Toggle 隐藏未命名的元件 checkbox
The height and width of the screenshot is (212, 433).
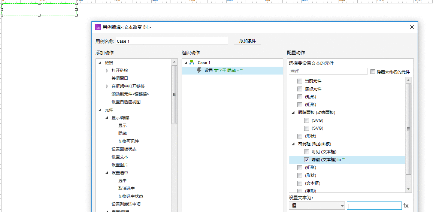click(373, 72)
